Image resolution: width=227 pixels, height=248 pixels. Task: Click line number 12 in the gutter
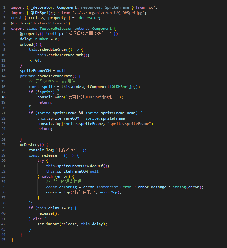tap(3, 65)
